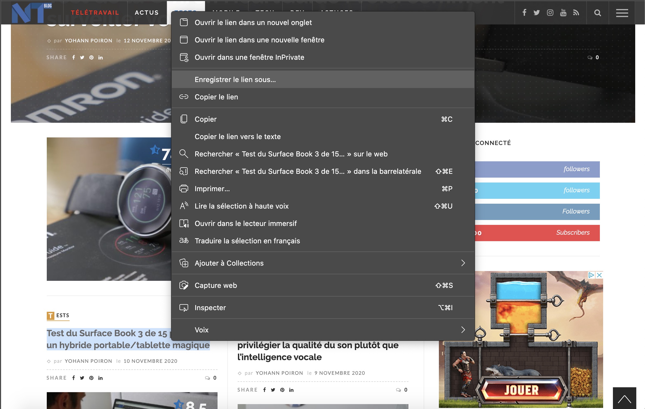Open the search tool in the header

click(x=597, y=12)
